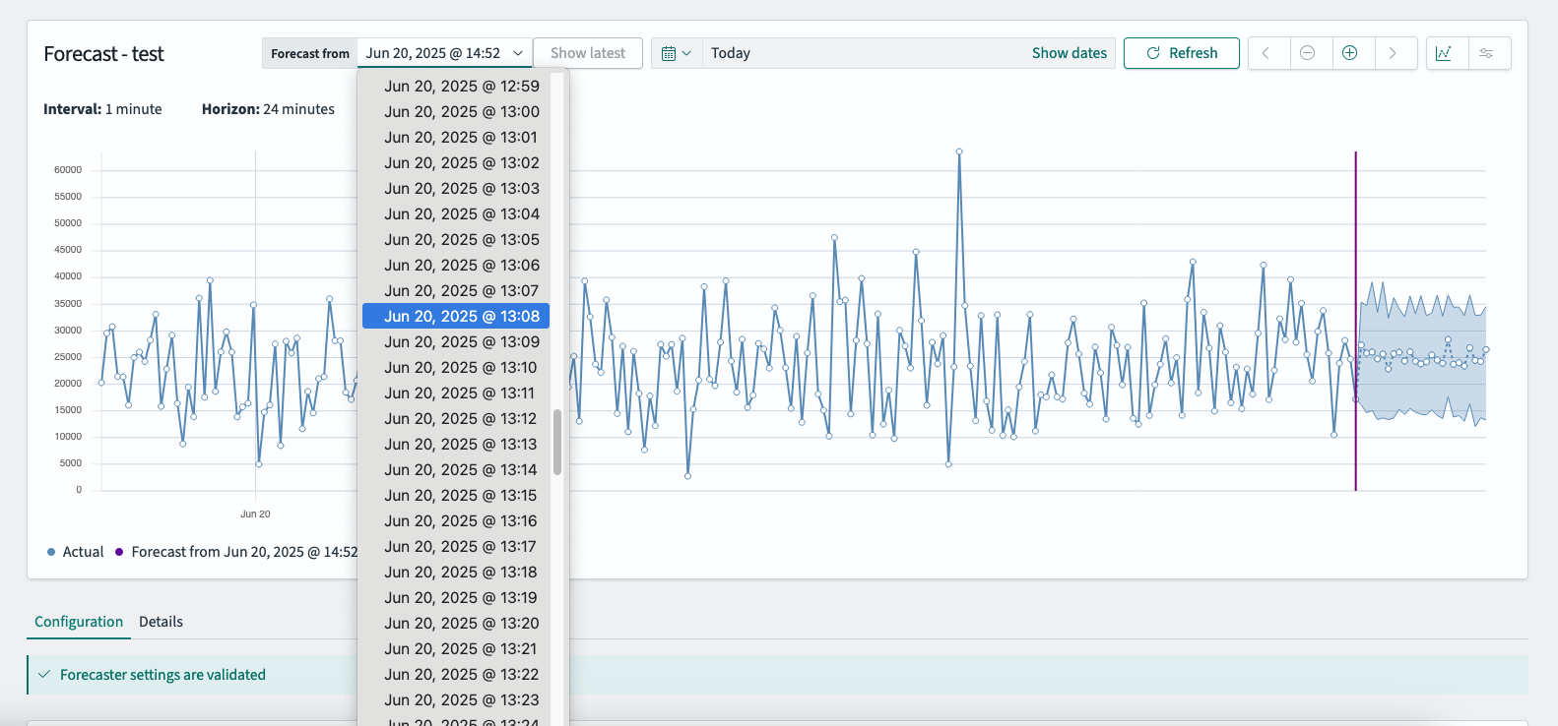
Task: Open the line chart view icon
Action: pos(1444,53)
